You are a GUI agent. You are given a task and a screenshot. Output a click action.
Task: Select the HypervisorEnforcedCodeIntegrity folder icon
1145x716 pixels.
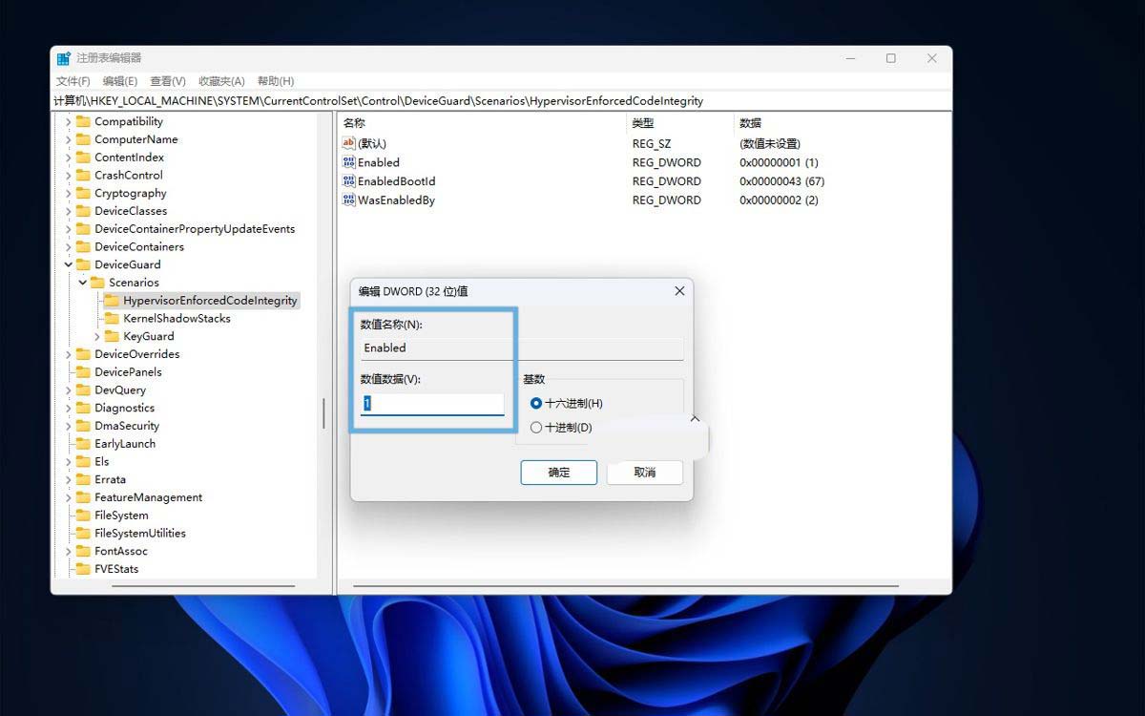[110, 300]
